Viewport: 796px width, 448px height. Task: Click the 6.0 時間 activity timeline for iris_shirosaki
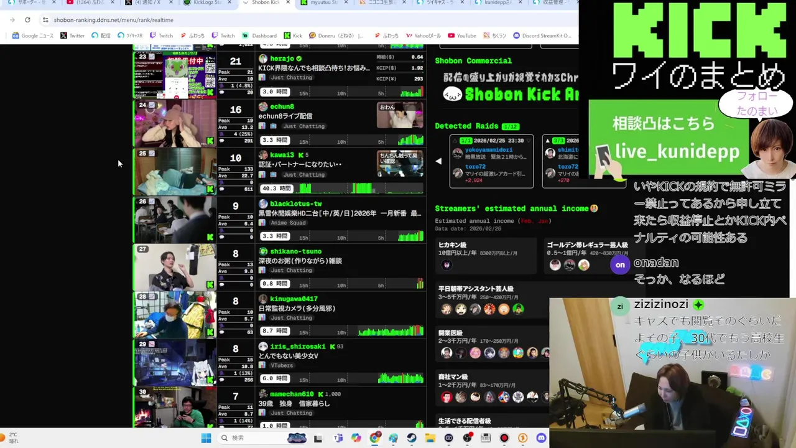[341, 378]
